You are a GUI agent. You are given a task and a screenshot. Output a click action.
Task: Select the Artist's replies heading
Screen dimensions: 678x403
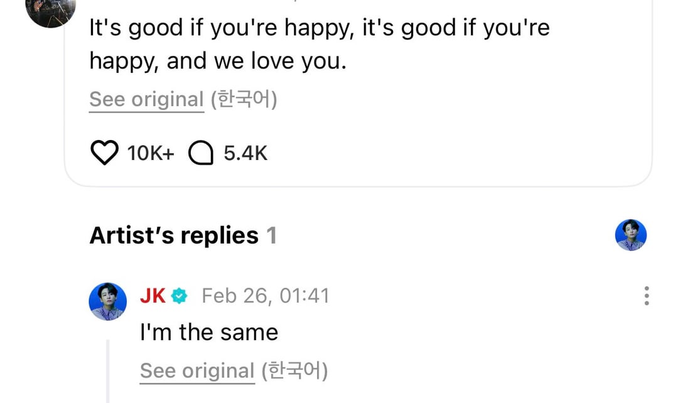(174, 235)
